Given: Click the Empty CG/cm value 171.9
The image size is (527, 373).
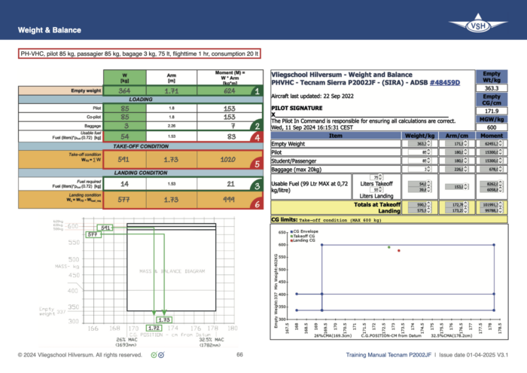Looking at the screenshot, I should pos(492,111).
